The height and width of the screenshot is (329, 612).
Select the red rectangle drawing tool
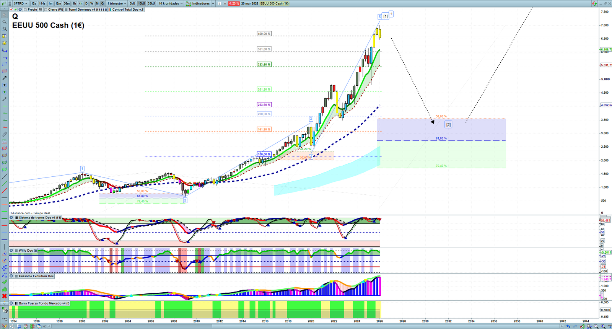[4, 71]
